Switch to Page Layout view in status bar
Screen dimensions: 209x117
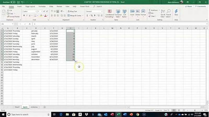[179, 110]
